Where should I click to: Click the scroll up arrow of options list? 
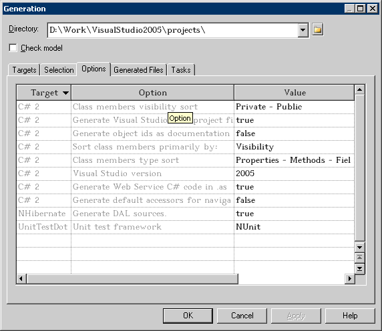click(x=359, y=89)
